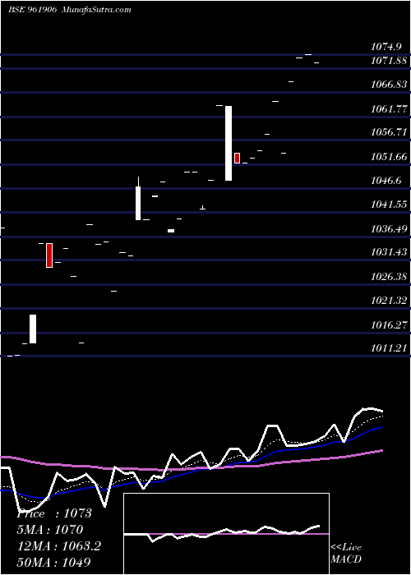The height and width of the screenshot is (575, 411).
Task: Select the 1016.27 price axis label
Action: pyautogui.click(x=389, y=325)
